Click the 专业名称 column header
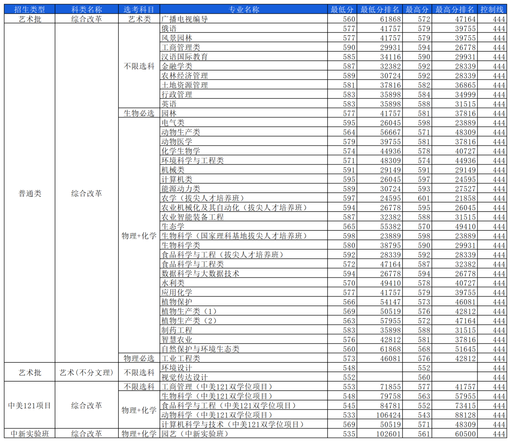Image resolution: width=511 pixels, height=442 pixels. tap(244, 9)
